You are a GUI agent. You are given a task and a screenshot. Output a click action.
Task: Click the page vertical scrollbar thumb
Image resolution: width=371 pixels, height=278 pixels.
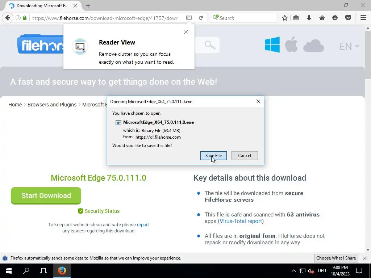368,55
